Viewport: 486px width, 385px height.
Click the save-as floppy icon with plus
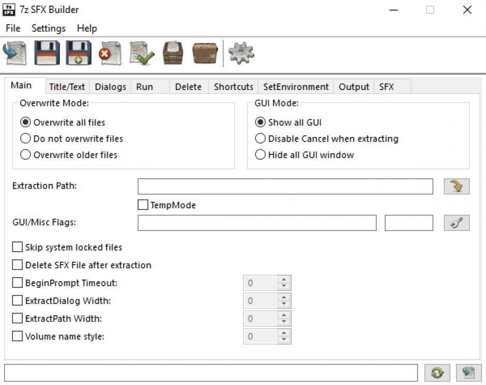click(x=79, y=53)
